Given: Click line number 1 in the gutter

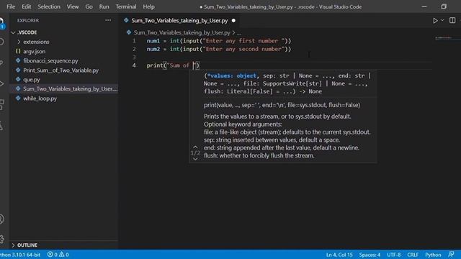Looking at the screenshot, I should [134, 41].
